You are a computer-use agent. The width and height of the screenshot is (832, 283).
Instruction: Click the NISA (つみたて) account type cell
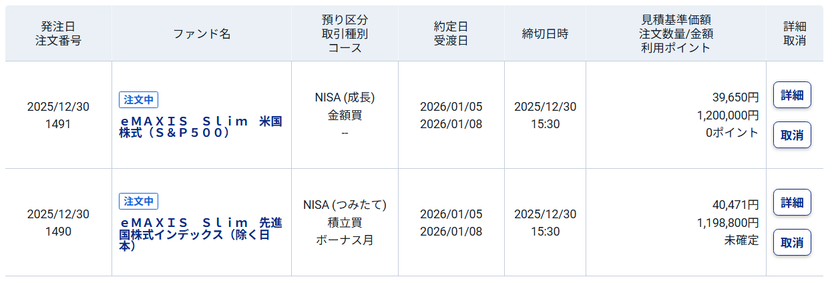[345, 205]
